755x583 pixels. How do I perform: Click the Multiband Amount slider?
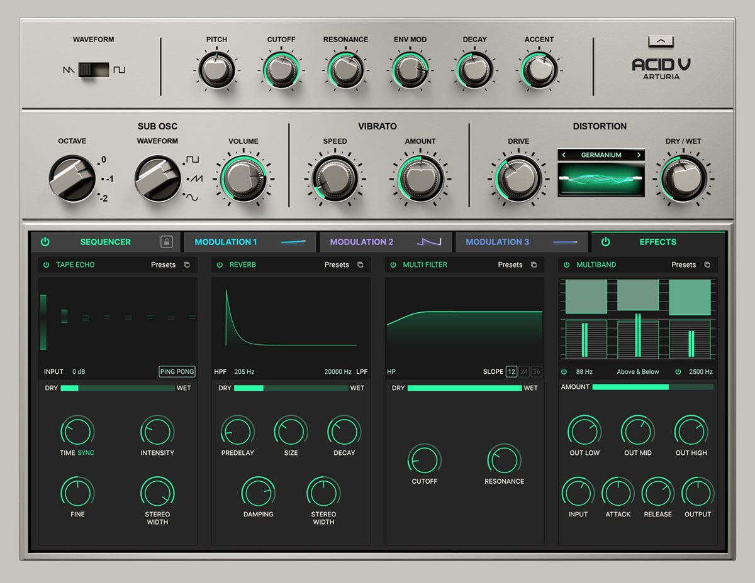coord(653,387)
